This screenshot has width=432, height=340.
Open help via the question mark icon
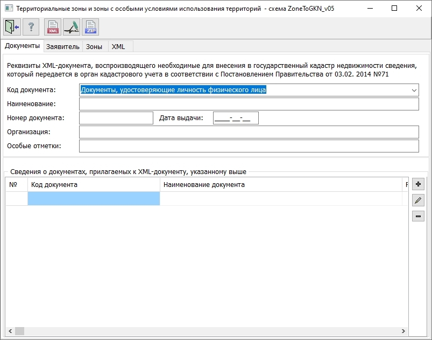[31, 26]
